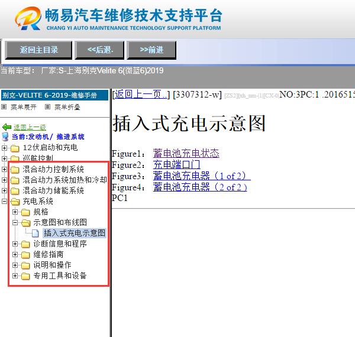The image size is (355, 337).
Task: Click the 当前:发动机/推进系统 label
Action: point(48,137)
